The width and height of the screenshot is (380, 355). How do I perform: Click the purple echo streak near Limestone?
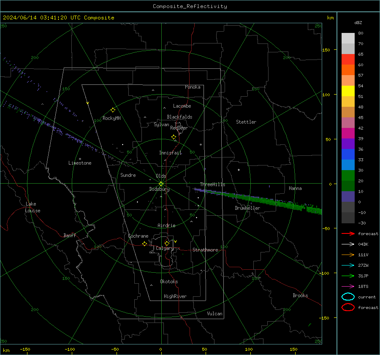coord(58,131)
